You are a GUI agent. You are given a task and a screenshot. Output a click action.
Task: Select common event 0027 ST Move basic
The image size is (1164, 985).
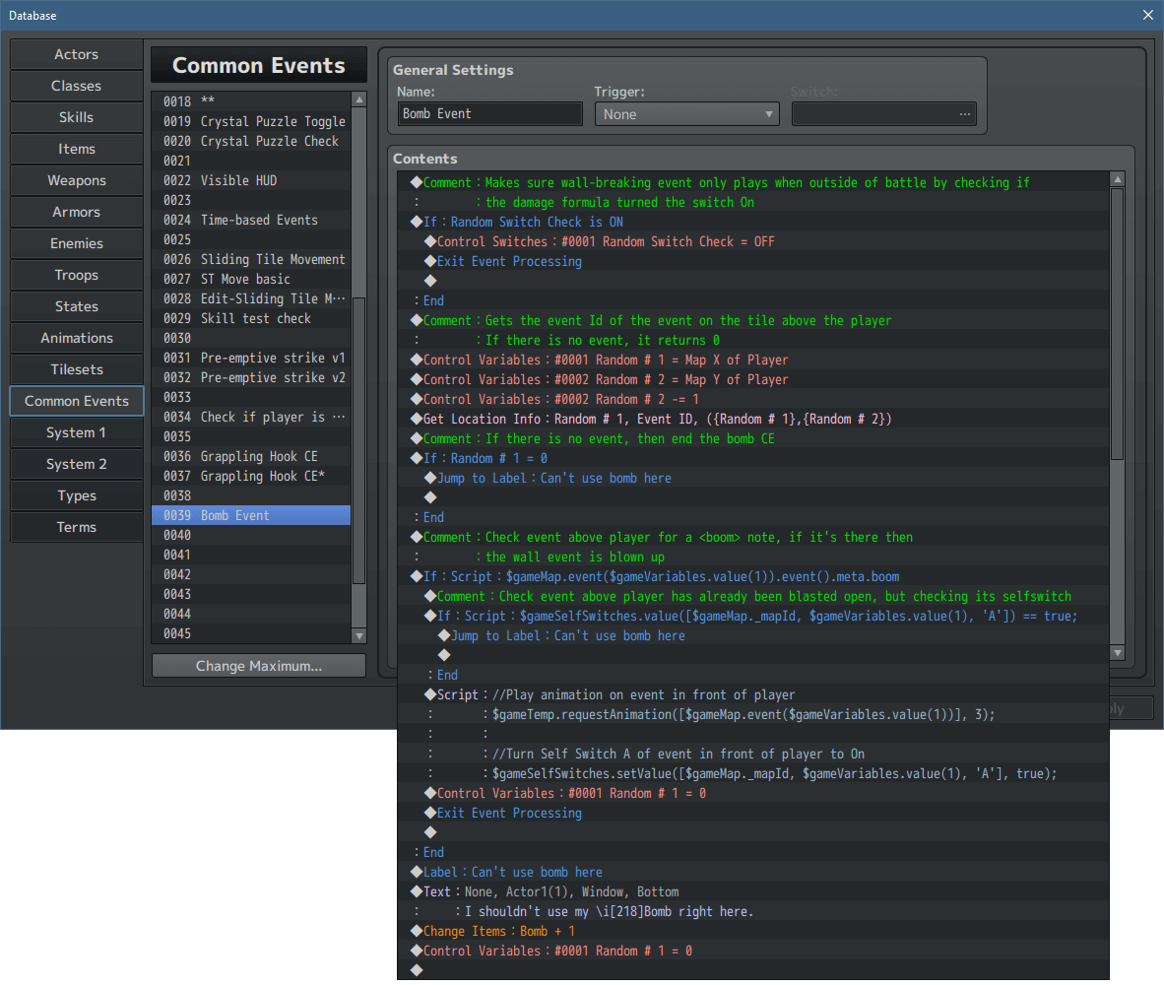pos(251,279)
